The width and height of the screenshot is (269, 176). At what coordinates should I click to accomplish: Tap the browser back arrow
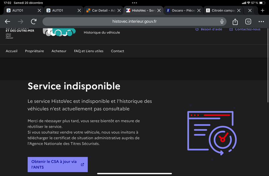7,22
